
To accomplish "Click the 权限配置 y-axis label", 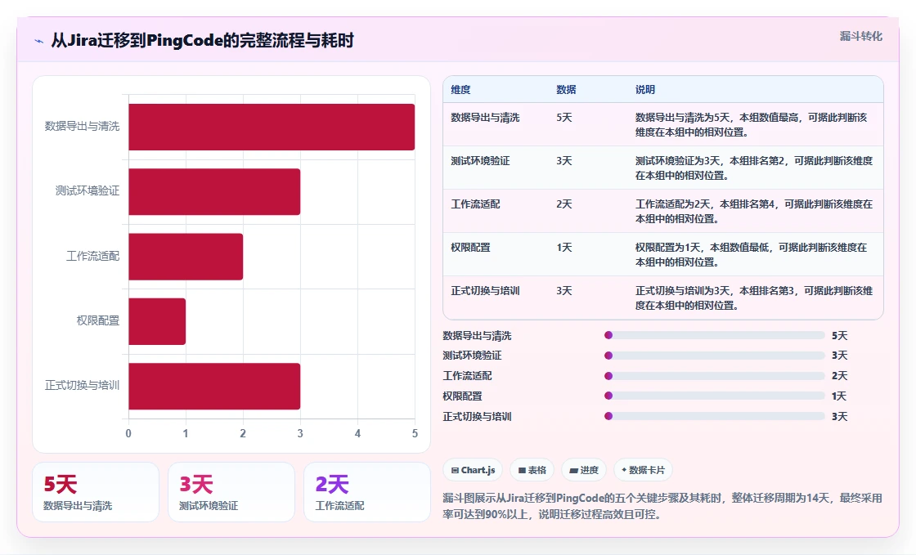I will tap(97, 320).
